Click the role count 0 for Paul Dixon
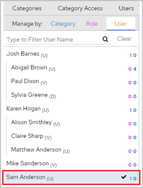The width and height of the screenshot is (143, 188). pos(130,83)
